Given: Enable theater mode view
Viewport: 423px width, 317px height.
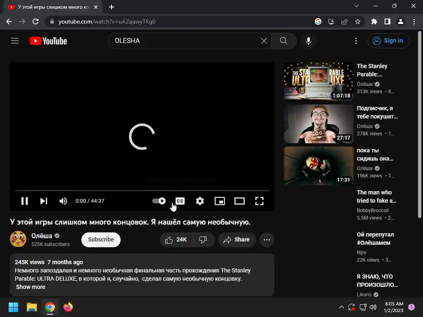Looking at the screenshot, I should point(240,201).
